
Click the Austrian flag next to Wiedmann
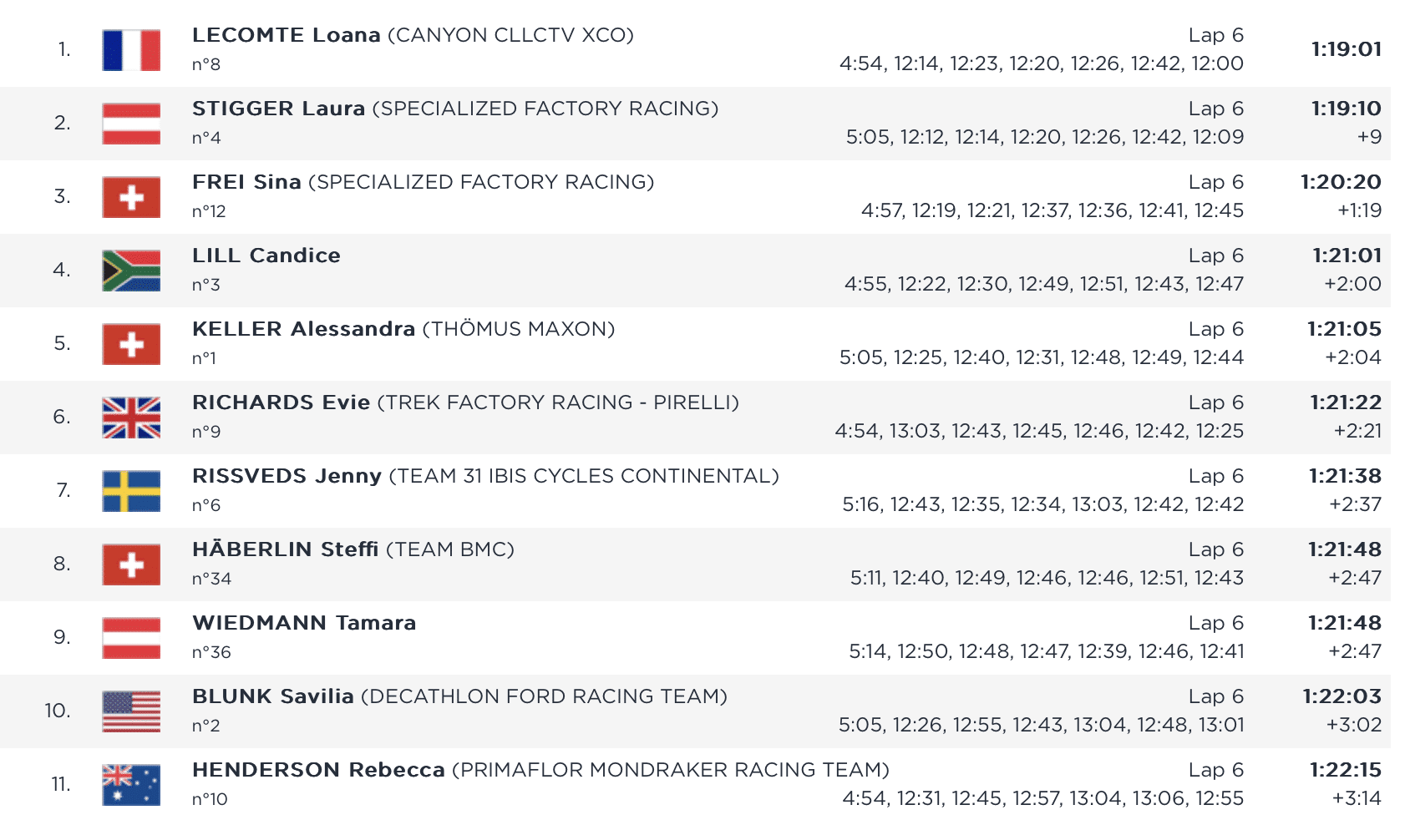click(x=131, y=638)
